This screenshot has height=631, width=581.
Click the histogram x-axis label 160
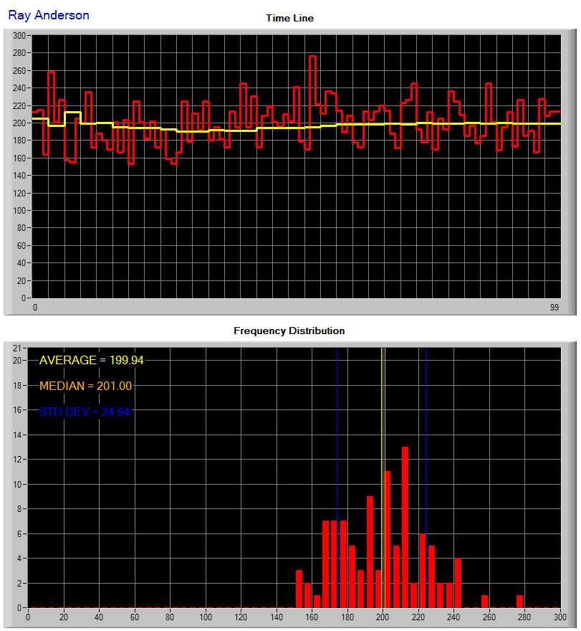point(312,617)
